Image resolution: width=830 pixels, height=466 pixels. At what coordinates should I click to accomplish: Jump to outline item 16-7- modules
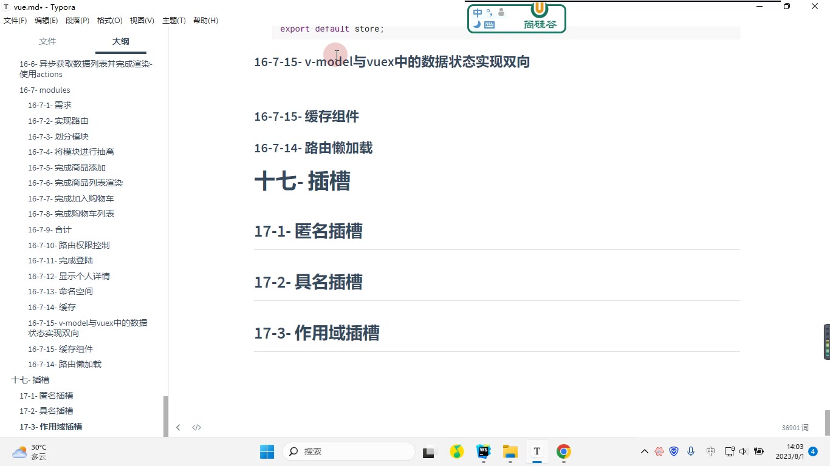point(45,90)
